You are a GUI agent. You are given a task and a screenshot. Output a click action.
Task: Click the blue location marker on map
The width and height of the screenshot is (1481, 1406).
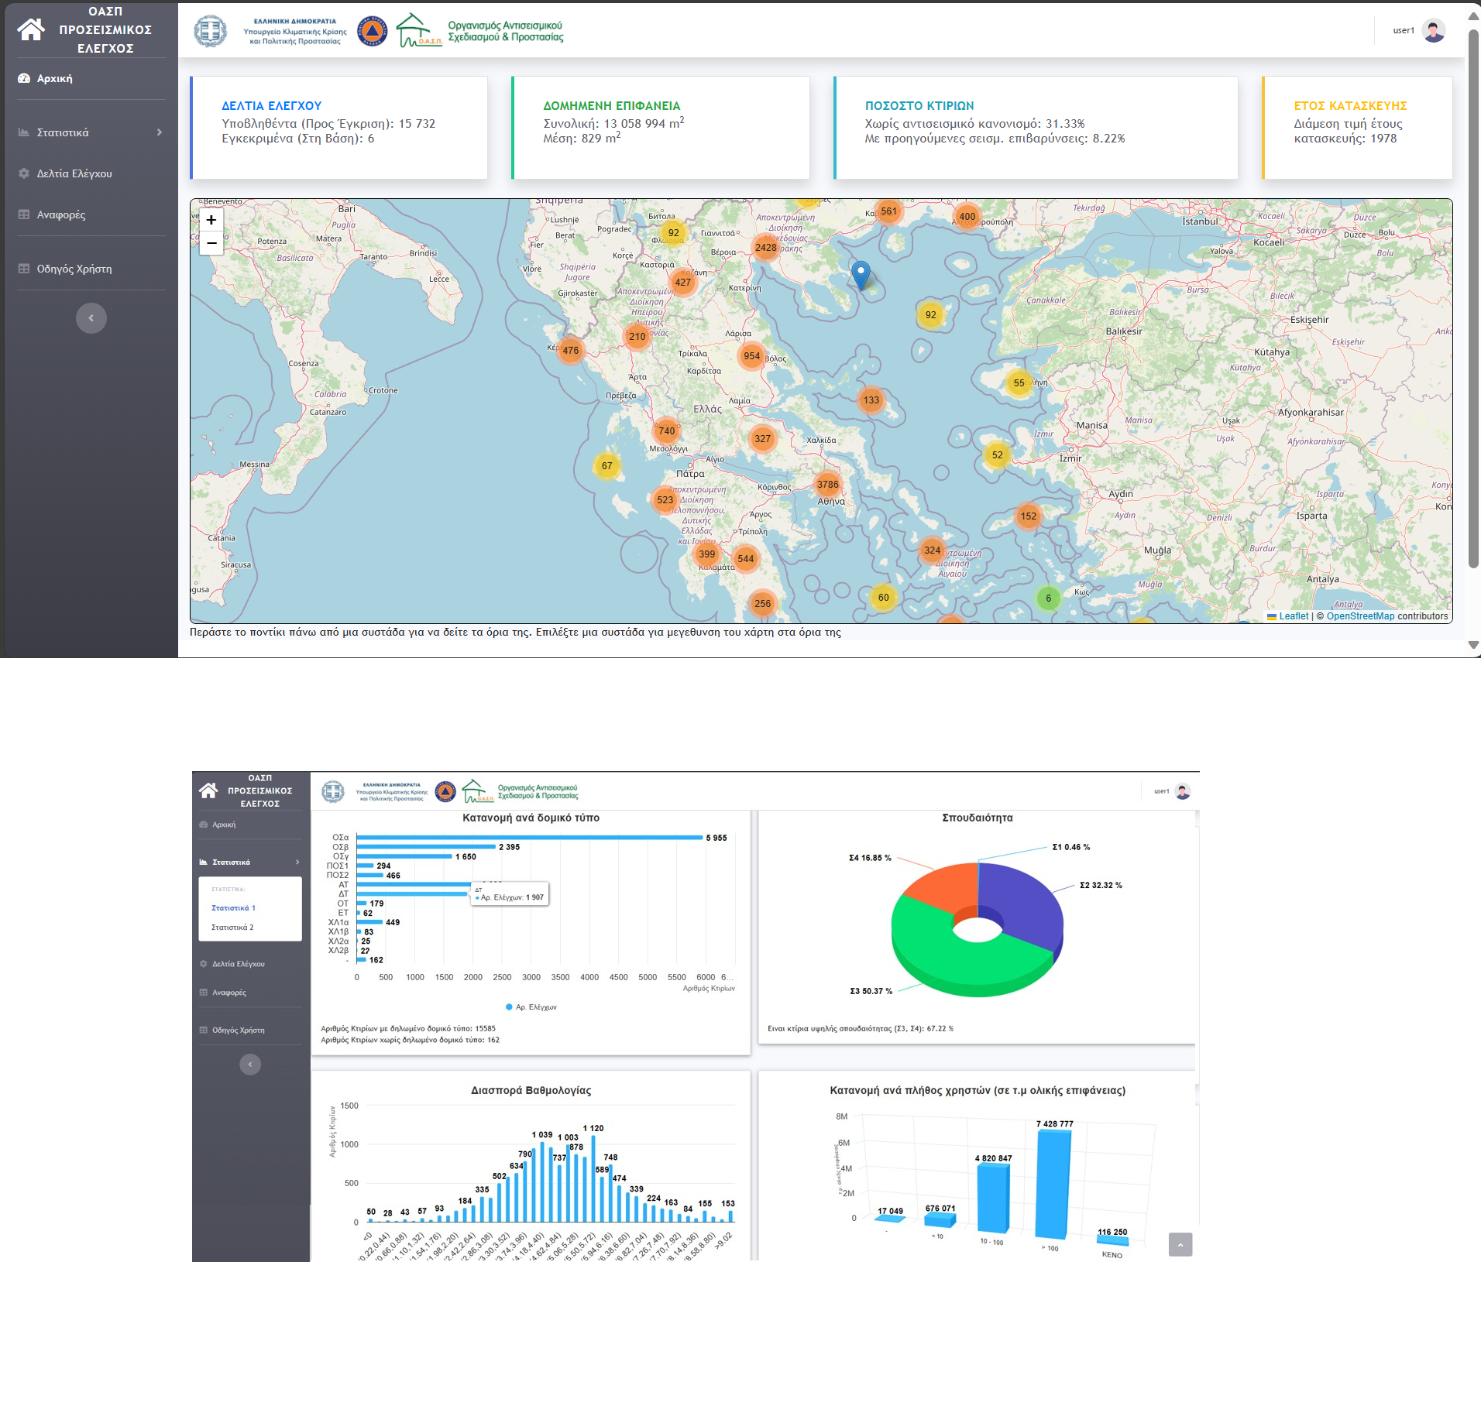coord(861,275)
